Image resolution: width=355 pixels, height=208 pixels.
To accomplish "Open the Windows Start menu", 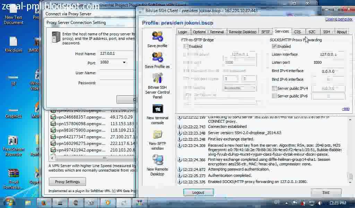I will click(x=9, y=202).
